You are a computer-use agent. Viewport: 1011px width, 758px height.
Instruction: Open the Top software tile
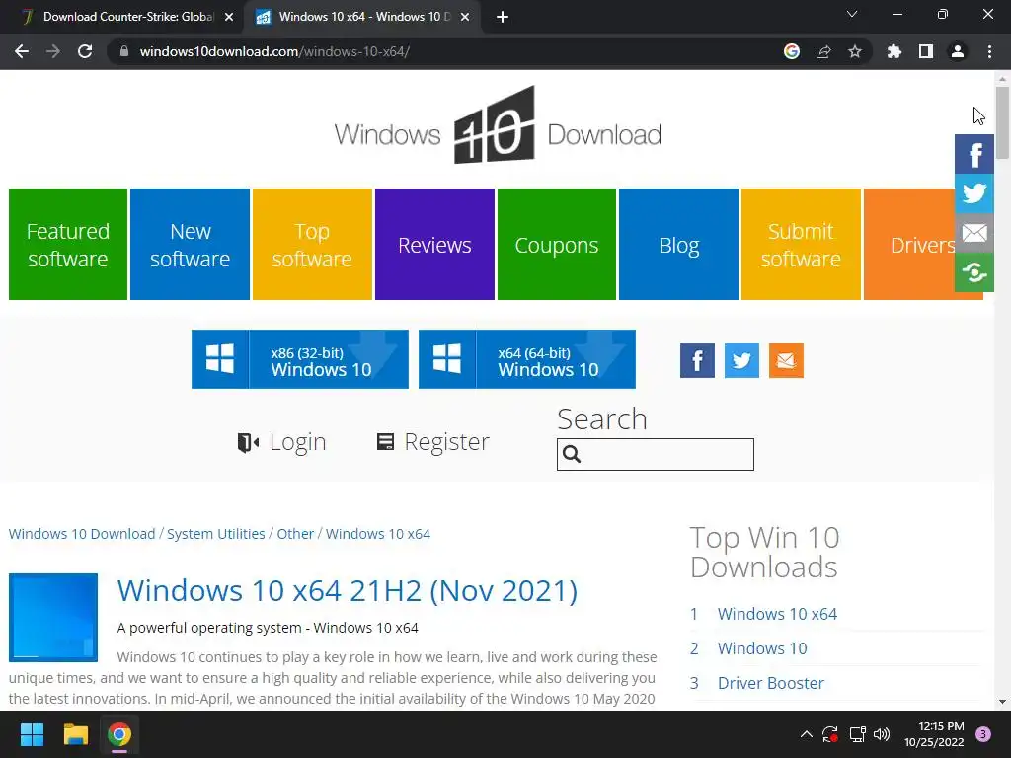312,245
